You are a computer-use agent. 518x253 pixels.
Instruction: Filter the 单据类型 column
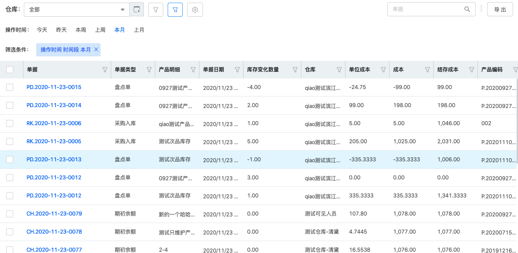tap(149, 70)
